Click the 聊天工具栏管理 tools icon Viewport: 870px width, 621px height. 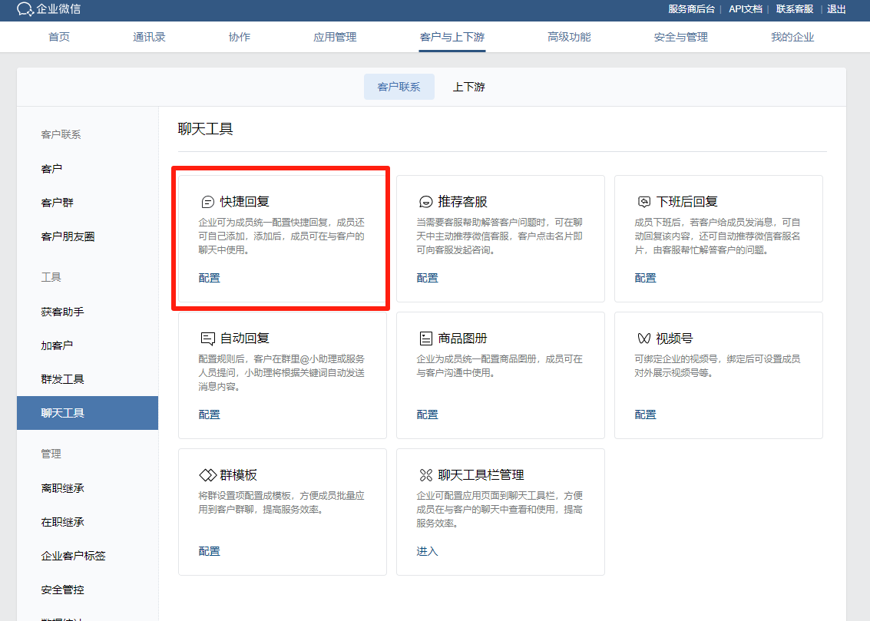tap(425, 475)
